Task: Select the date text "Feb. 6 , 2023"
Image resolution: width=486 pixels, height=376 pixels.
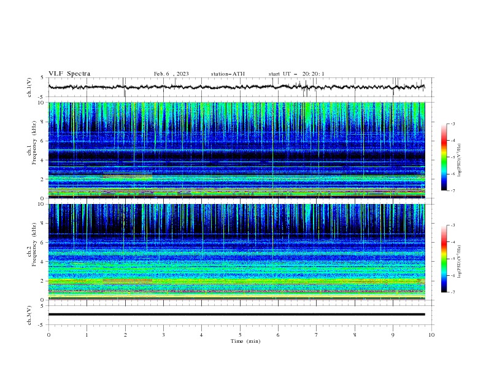Action: [x=171, y=74]
